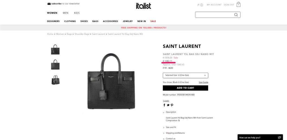Select the second bag thumbnail image
Image resolution: width=287 pixels, height=140 pixels.
[x=55, y=64]
